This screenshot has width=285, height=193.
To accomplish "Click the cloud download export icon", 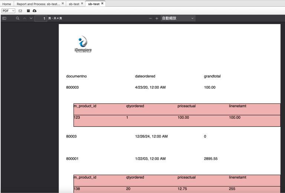I will pyautogui.click(x=35, y=11).
